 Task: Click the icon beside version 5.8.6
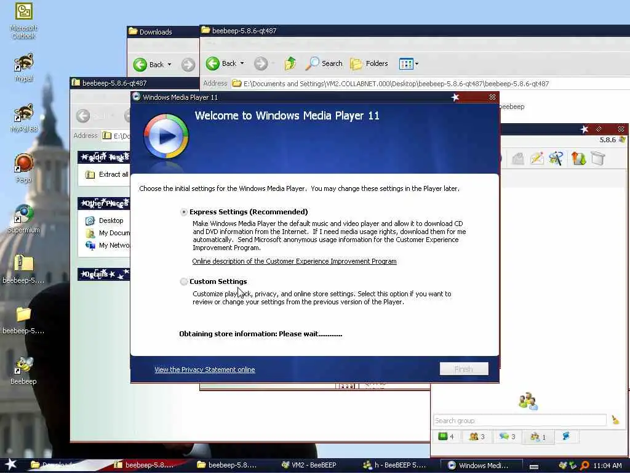pos(623,140)
